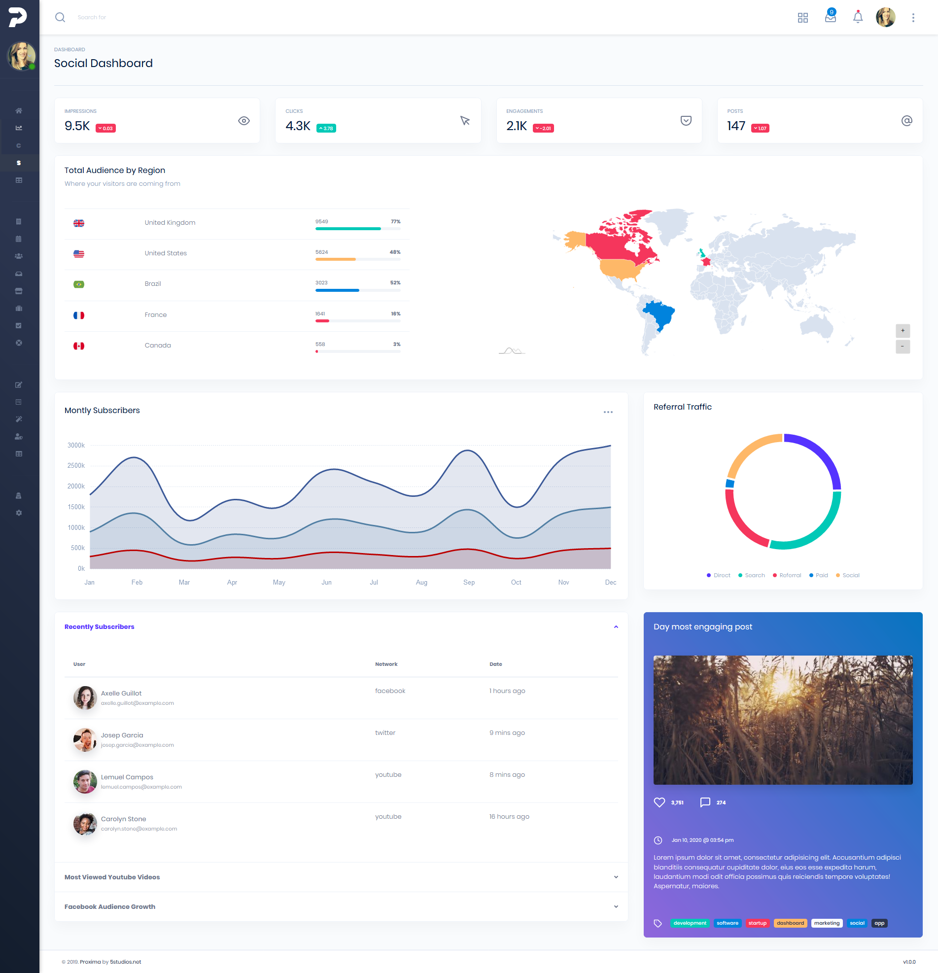The image size is (938, 973).
Task: Open the settings gear at sidebar bottom
Action: pos(19,512)
